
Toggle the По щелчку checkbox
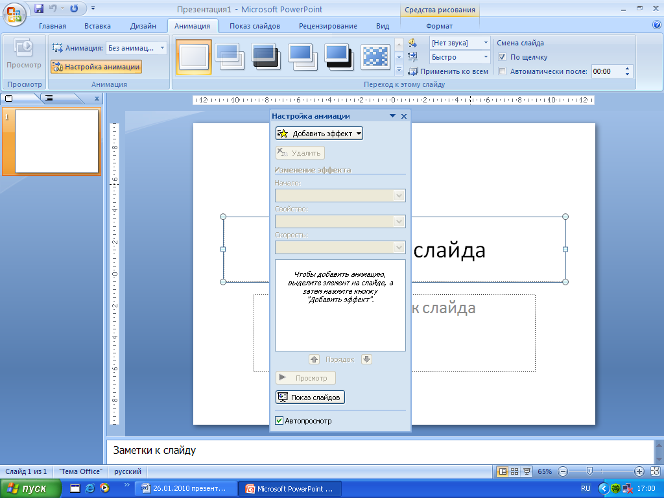pos(503,57)
